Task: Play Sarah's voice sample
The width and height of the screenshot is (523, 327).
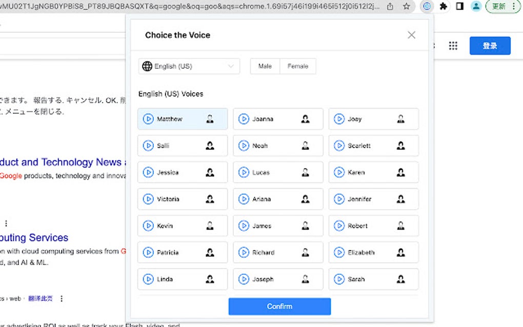Action: click(x=339, y=279)
